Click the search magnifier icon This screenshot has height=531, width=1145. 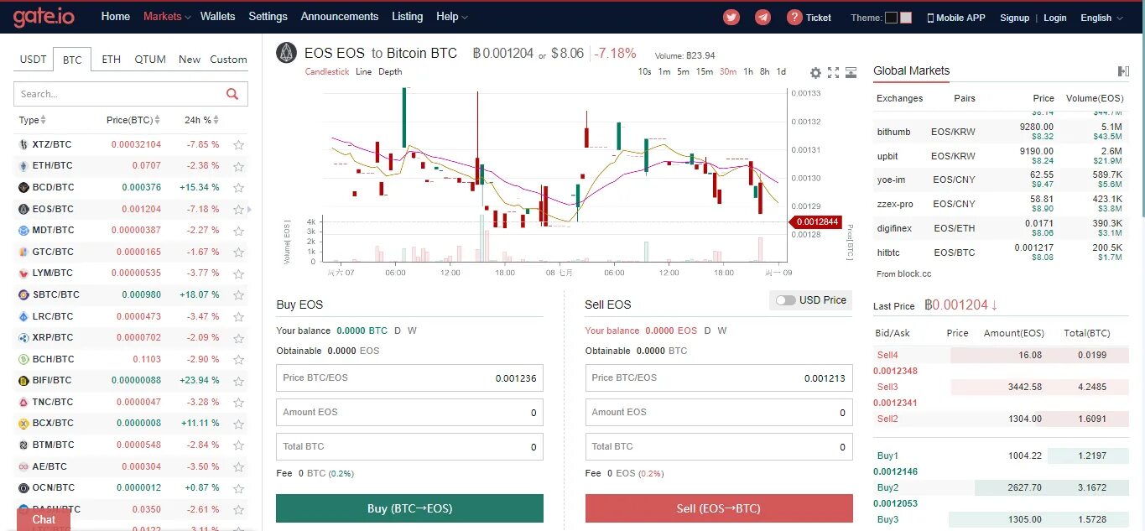click(x=232, y=94)
